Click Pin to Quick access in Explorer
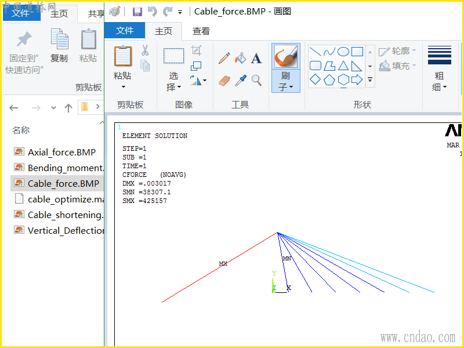The width and height of the screenshot is (464, 348). point(24,53)
